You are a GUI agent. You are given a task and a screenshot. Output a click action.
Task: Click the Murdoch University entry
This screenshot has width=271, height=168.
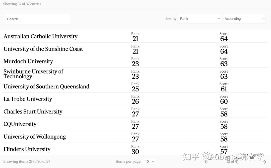tap(28, 62)
